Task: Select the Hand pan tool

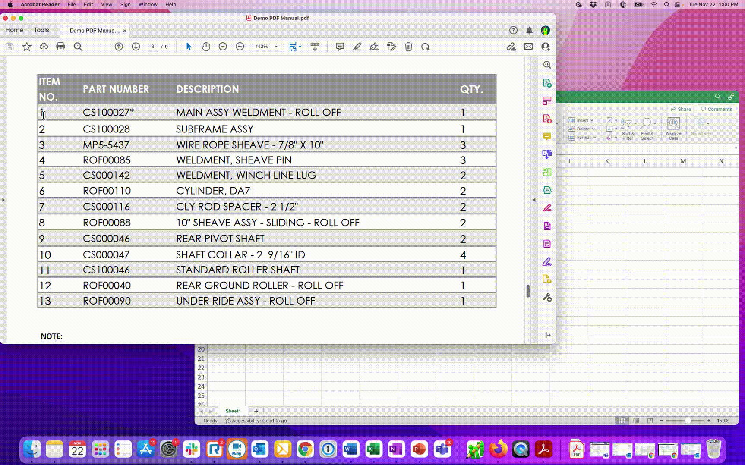Action: (206, 47)
